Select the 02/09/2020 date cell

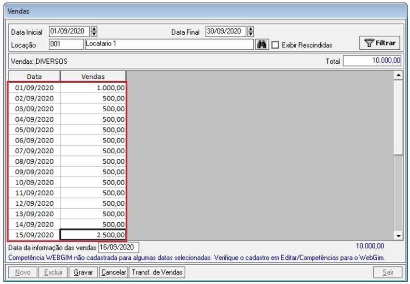pos(34,98)
